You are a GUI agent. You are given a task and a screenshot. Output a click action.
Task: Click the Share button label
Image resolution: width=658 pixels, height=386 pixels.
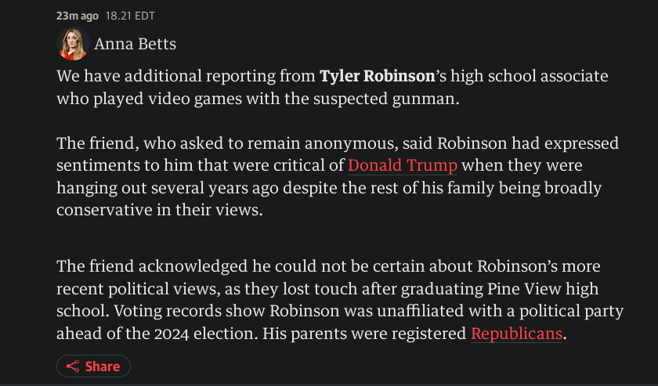(103, 366)
